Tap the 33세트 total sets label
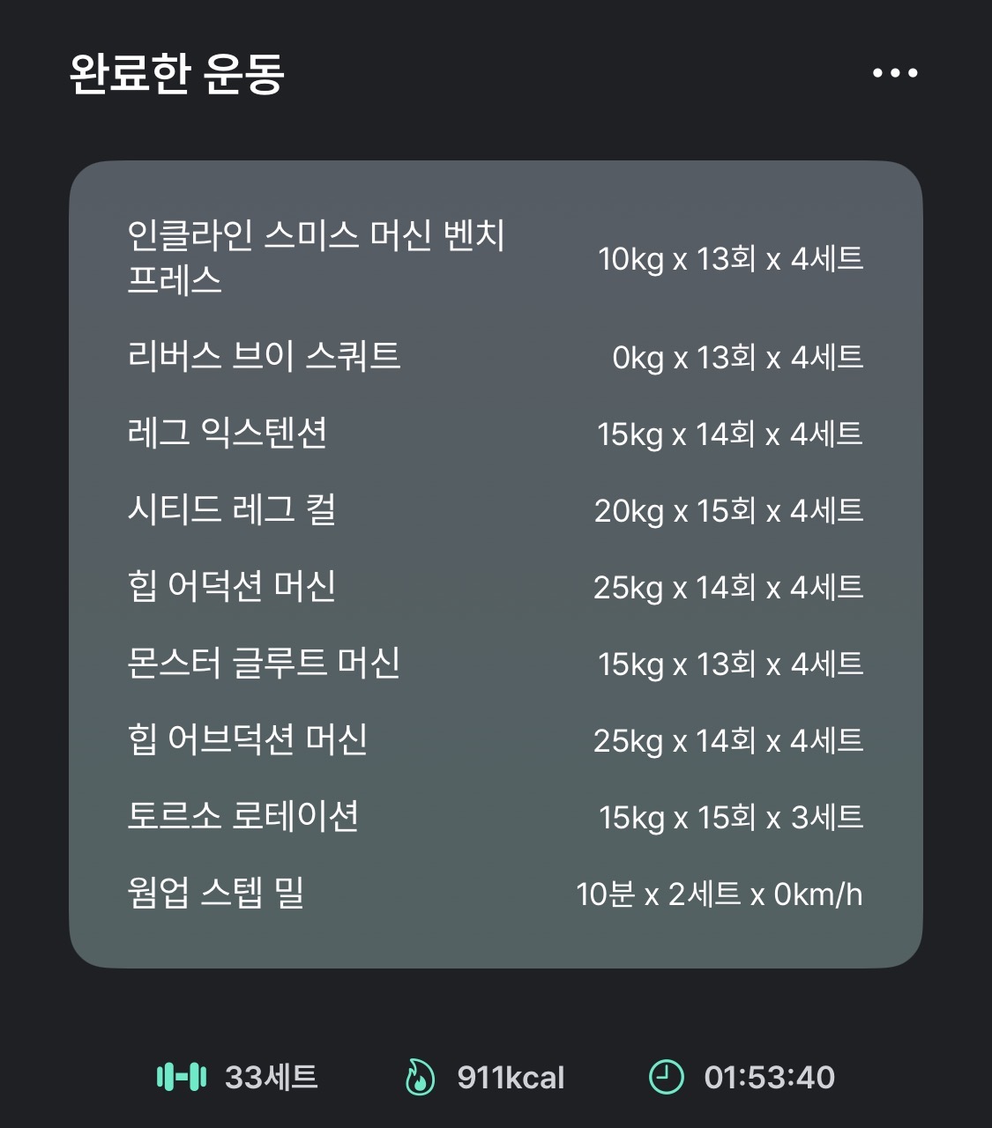This screenshot has width=992, height=1128. [x=272, y=1077]
